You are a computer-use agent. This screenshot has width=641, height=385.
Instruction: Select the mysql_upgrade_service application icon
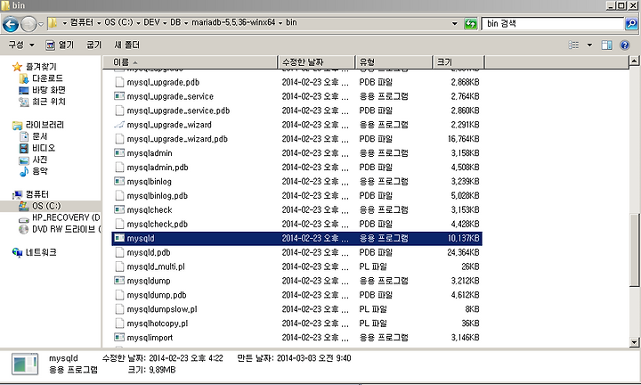[x=119, y=96]
